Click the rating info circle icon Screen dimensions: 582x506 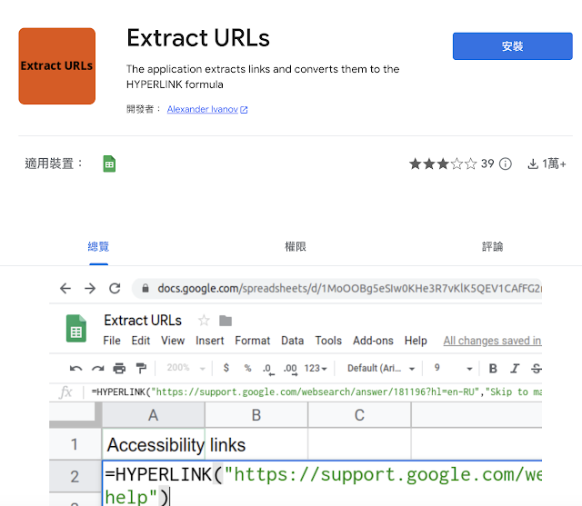click(506, 164)
